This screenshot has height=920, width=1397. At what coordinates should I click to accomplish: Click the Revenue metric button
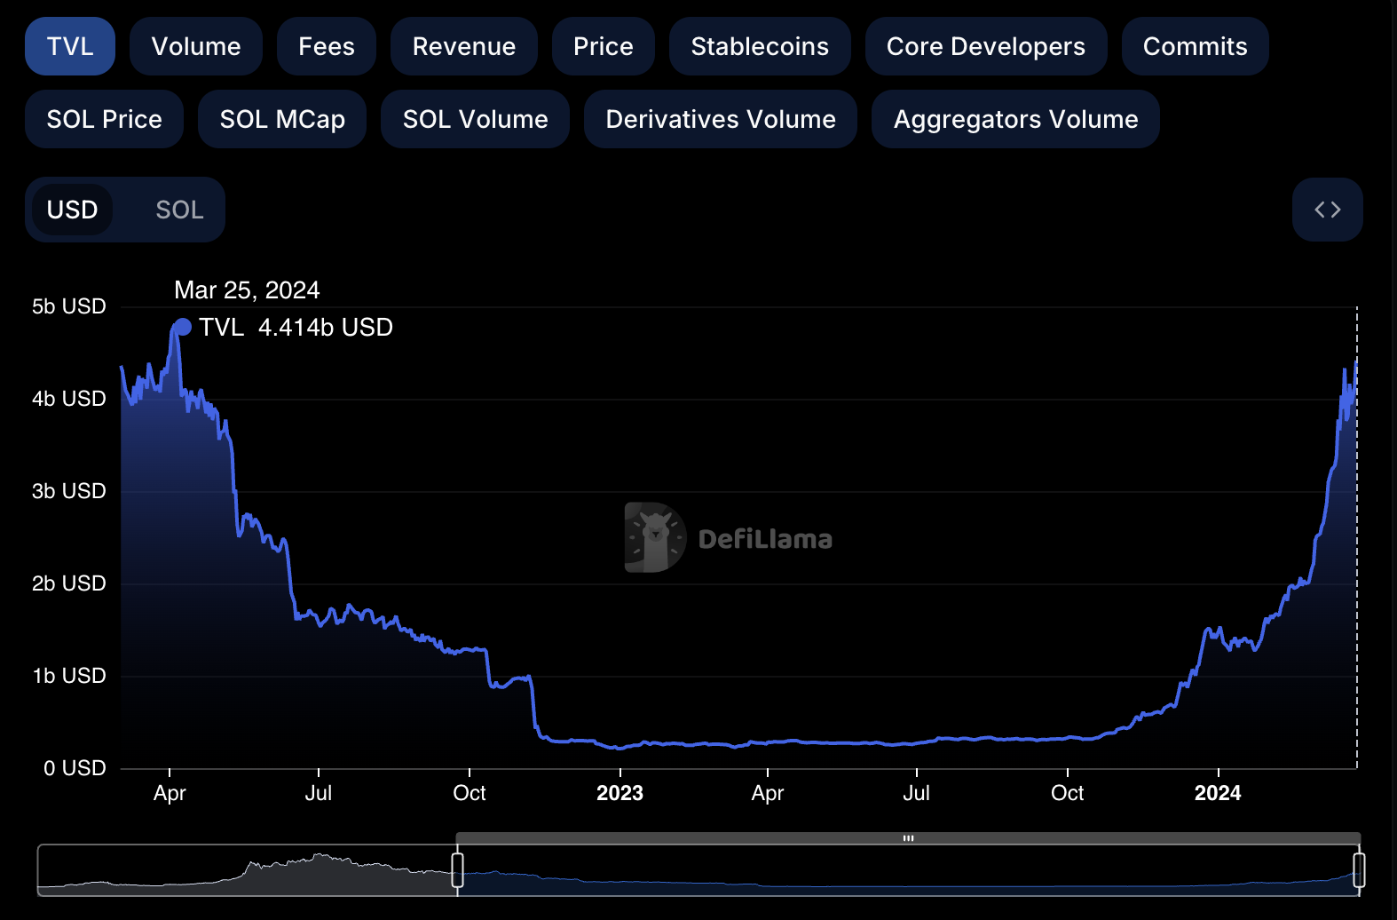(463, 46)
